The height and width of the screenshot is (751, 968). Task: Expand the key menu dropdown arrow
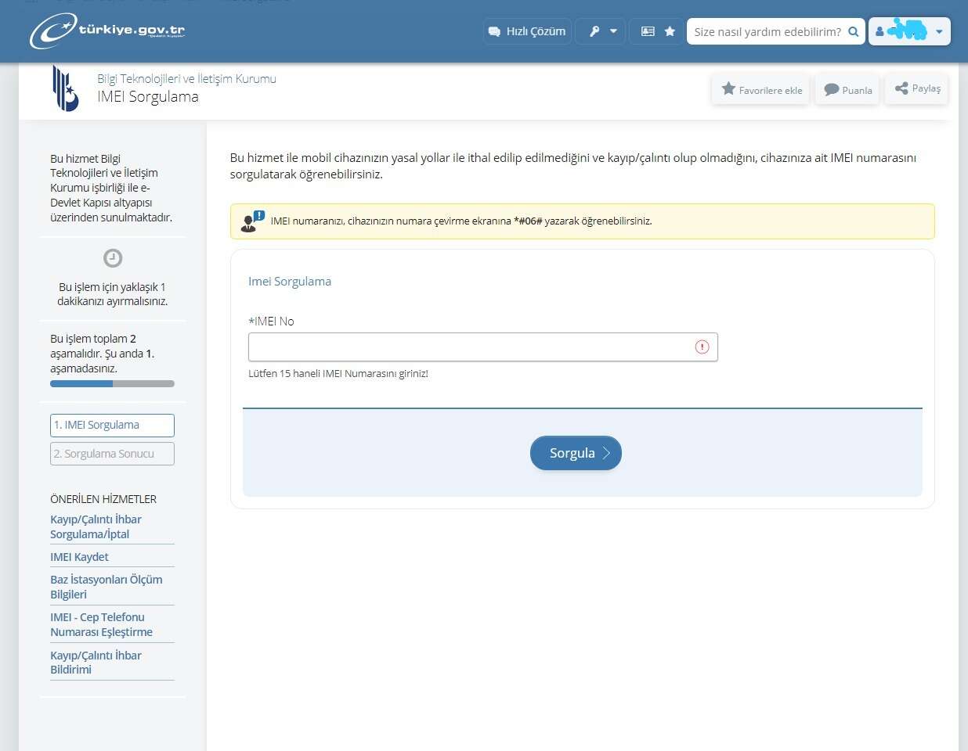coord(613,31)
